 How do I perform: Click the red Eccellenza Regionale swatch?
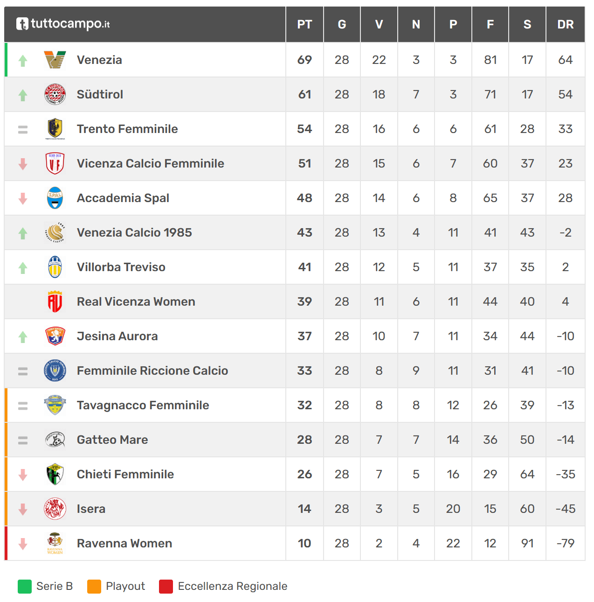tap(166, 587)
